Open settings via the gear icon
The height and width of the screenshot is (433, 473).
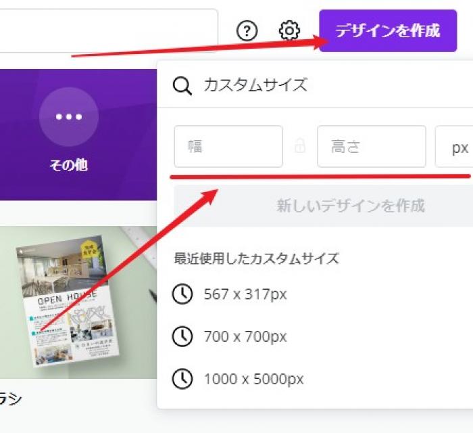[289, 30]
